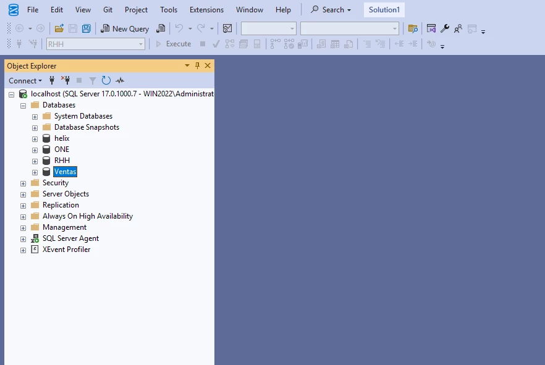Open the Window menu
545x365 pixels.
[x=250, y=10]
